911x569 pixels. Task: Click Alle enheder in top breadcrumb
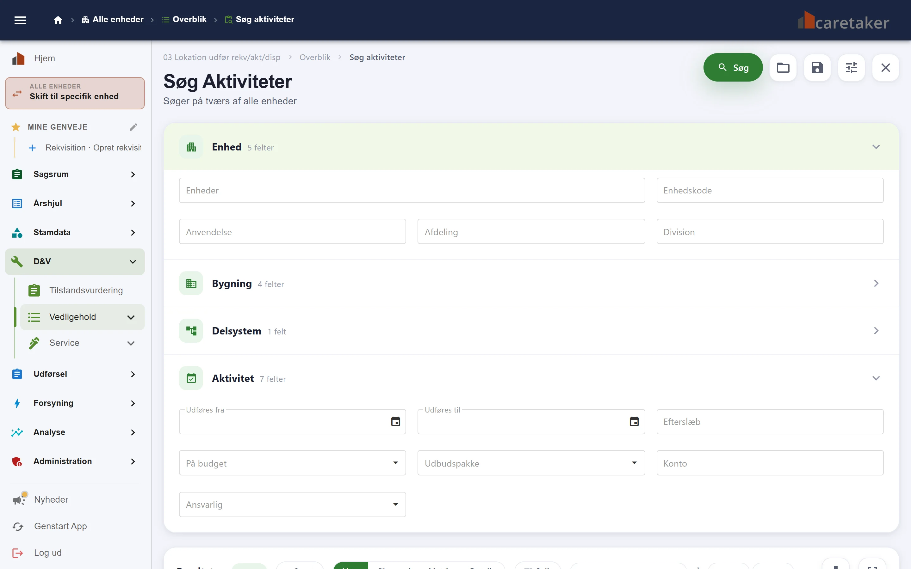click(113, 20)
